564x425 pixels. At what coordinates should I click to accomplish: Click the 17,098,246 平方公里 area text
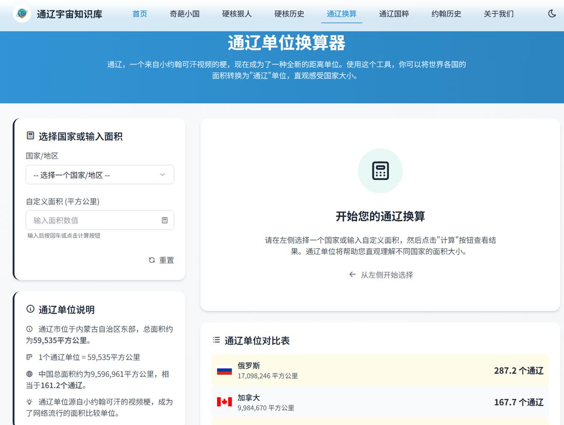coord(267,376)
